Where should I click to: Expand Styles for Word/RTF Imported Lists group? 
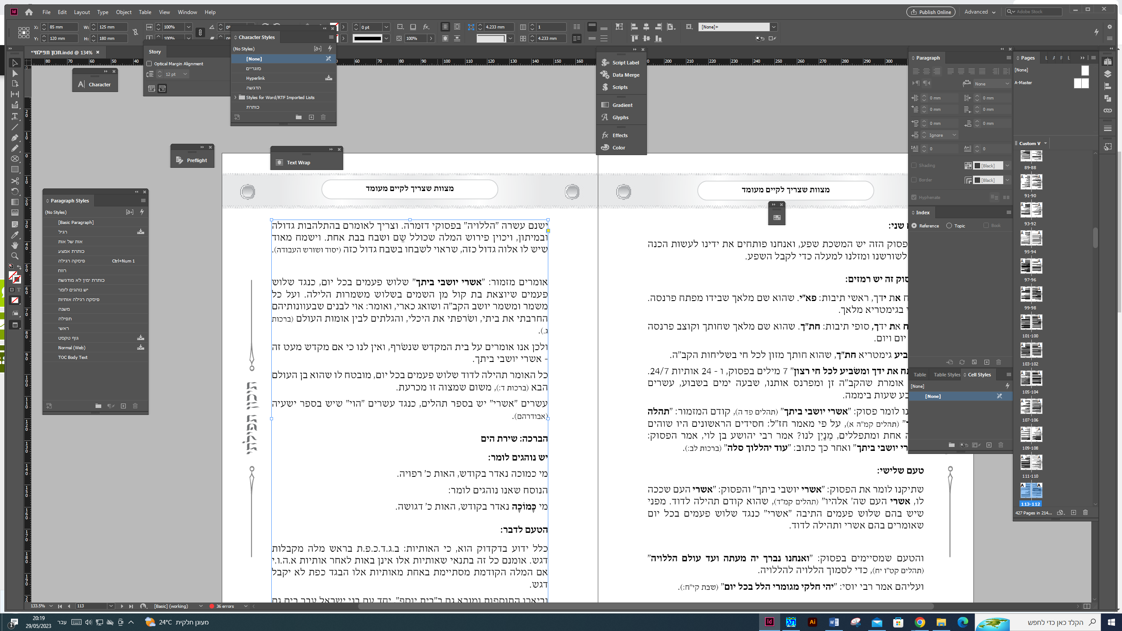[x=236, y=97]
